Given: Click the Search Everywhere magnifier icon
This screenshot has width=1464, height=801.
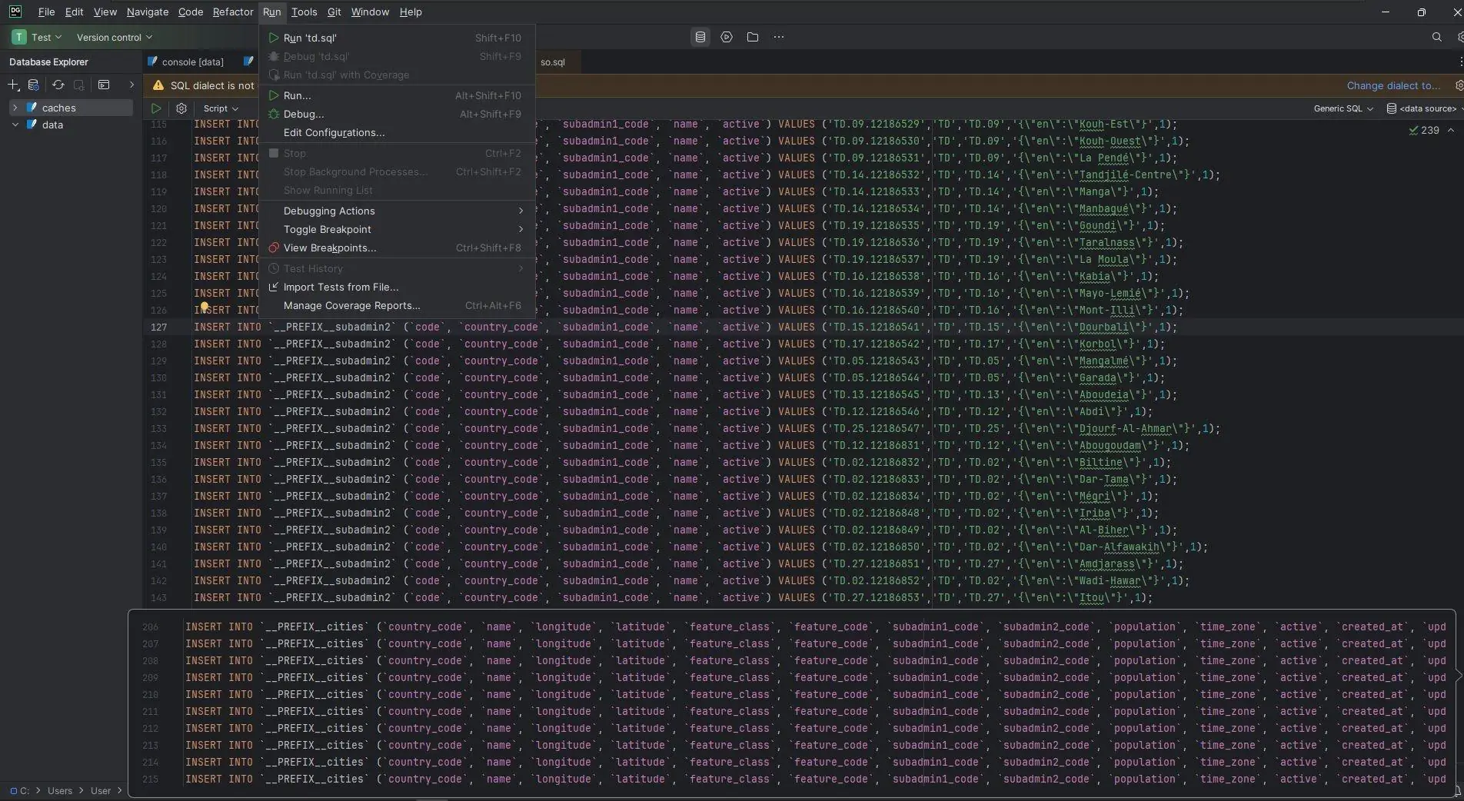Looking at the screenshot, I should [x=1436, y=37].
